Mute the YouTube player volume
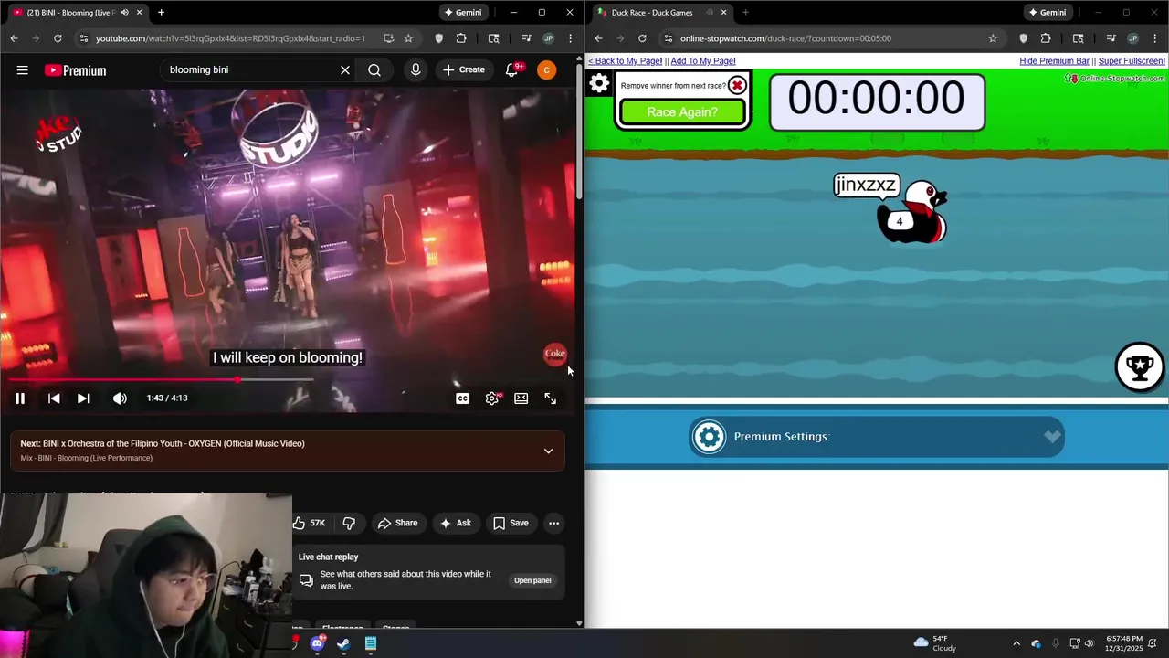 tap(120, 398)
